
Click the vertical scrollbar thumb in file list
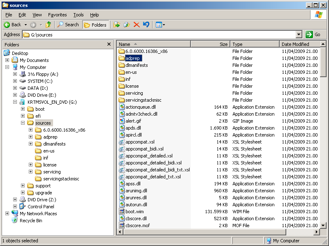tap(323, 62)
